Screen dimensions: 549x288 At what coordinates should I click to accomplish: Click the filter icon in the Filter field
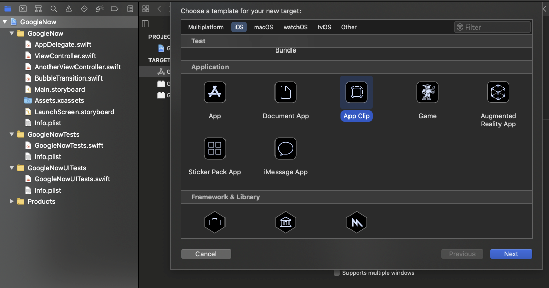[460, 28]
